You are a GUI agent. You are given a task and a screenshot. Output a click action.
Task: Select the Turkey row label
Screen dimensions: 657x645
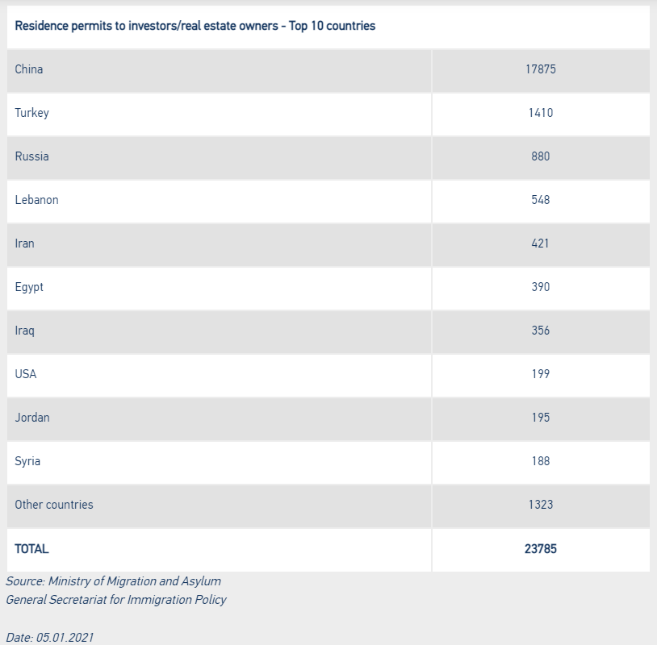[x=31, y=113]
